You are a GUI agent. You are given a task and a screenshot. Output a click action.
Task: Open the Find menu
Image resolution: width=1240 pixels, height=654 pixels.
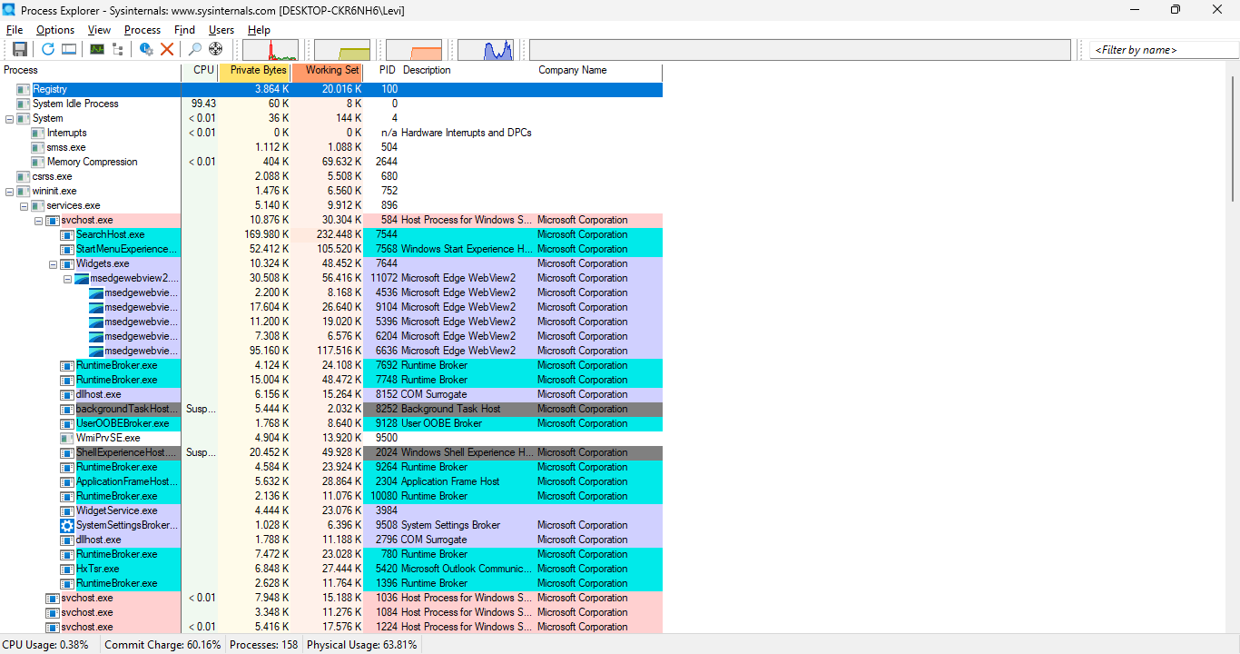184,30
